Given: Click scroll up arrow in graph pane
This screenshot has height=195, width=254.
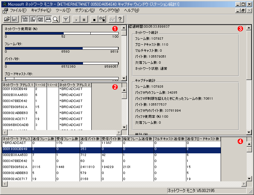Looking at the screenshot, I should coord(124,28).
